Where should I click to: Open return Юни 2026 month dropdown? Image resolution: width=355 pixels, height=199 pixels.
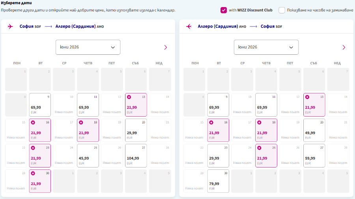[266, 47]
